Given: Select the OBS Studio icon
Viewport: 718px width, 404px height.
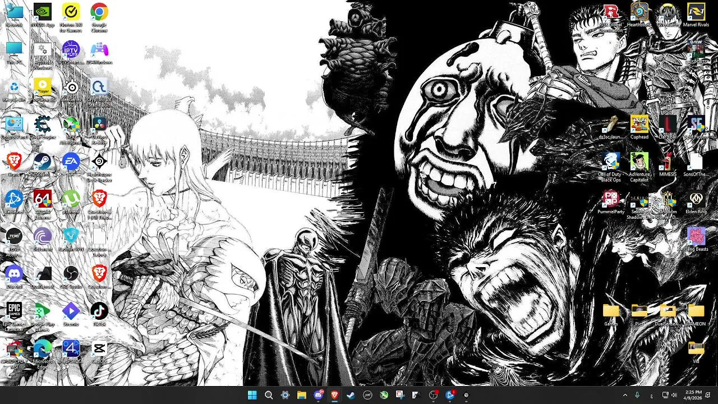Looking at the screenshot, I should 71,277.
